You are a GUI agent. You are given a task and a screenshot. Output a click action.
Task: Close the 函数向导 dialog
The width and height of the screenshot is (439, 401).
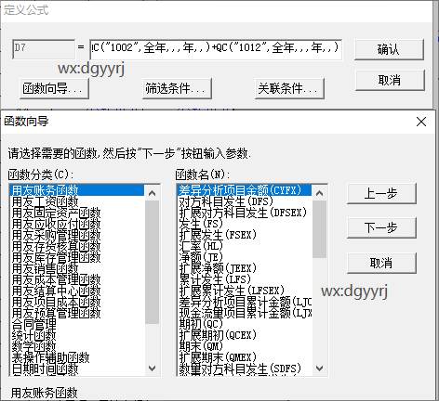tap(421, 122)
